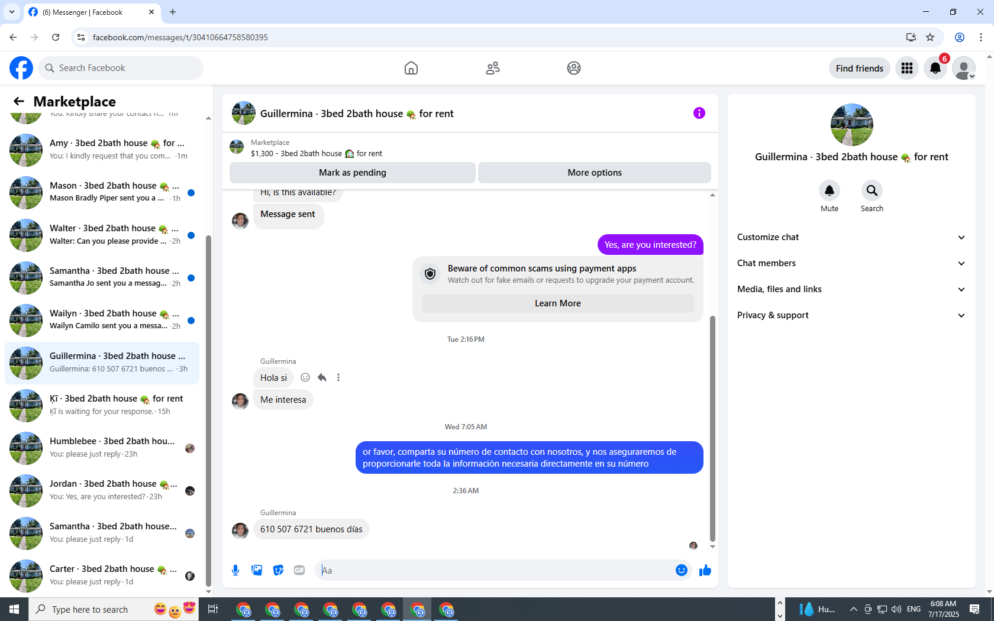The height and width of the screenshot is (621, 994).
Task: Click the message "610 507 6721 buenos días"
Action: (311, 529)
